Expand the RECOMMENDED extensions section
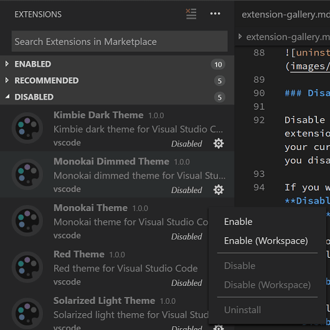The height and width of the screenshot is (330, 330). click(7, 80)
